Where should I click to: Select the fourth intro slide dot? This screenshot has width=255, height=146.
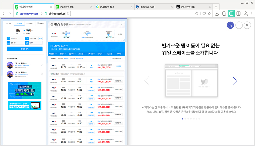tap(191, 119)
